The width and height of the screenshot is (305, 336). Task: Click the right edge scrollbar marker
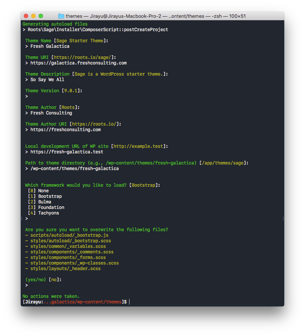(283, 218)
